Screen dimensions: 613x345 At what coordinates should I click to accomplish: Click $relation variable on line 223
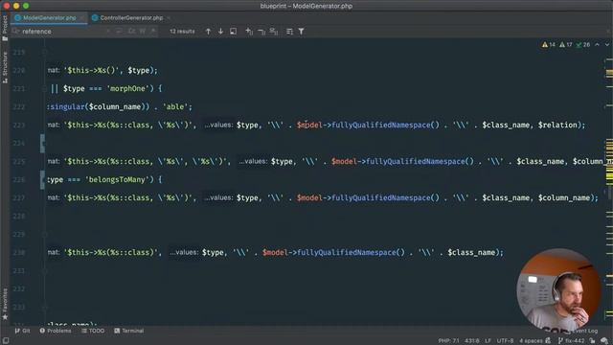point(557,126)
